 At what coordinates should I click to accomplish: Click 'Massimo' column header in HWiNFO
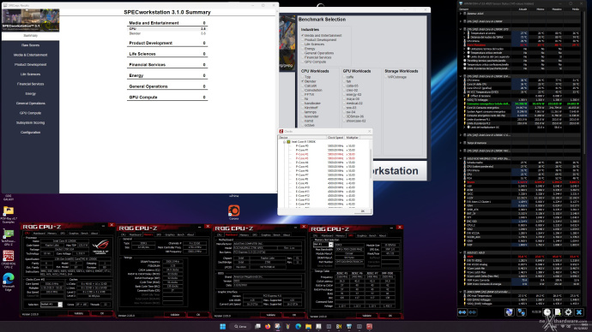click(557, 9)
